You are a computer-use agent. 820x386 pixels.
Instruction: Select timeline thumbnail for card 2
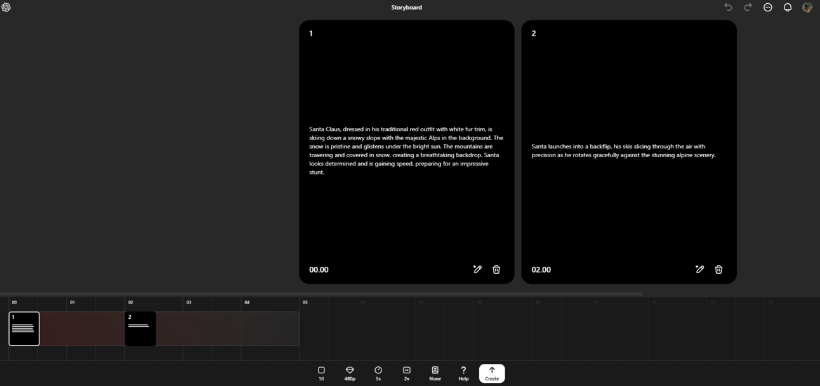tap(140, 328)
